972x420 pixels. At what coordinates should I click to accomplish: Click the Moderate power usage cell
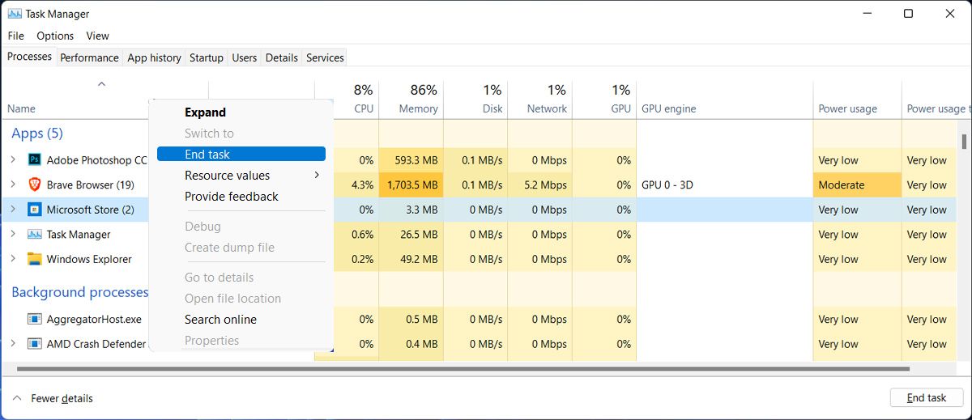pyautogui.click(x=857, y=185)
